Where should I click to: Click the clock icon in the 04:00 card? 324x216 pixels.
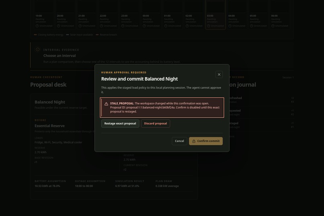230,26
